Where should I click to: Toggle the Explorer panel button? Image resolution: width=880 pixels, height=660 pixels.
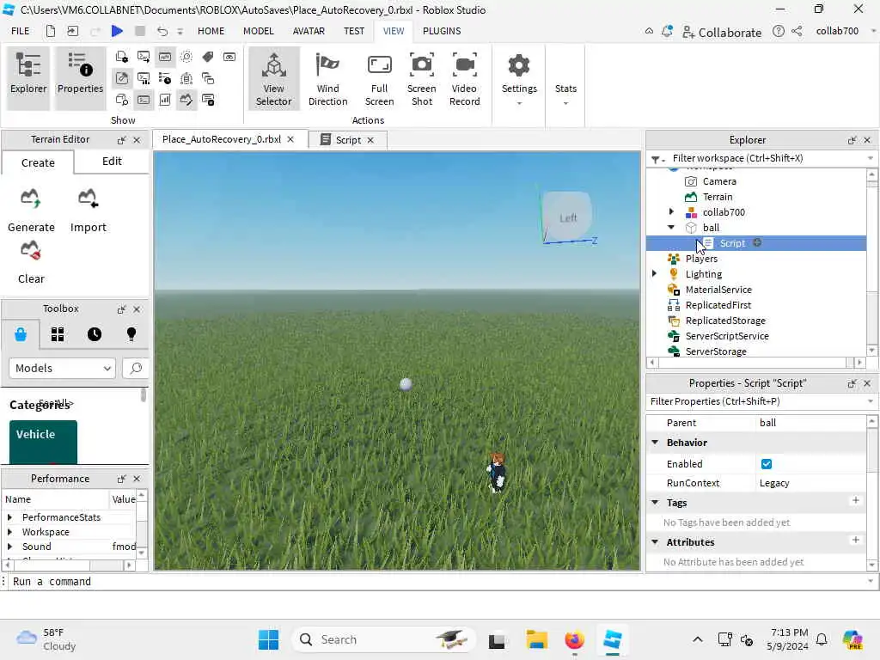coord(28,77)
